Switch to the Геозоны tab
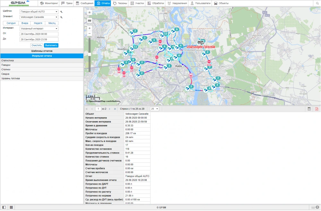This screenshot has width=321, height=211. click(x=120, y=3)
